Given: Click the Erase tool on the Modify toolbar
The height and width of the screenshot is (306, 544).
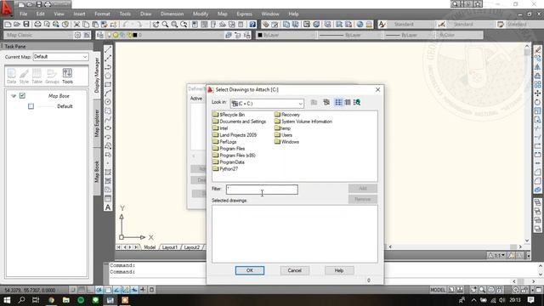Looking at the screenshot, I should coord(537,49).
